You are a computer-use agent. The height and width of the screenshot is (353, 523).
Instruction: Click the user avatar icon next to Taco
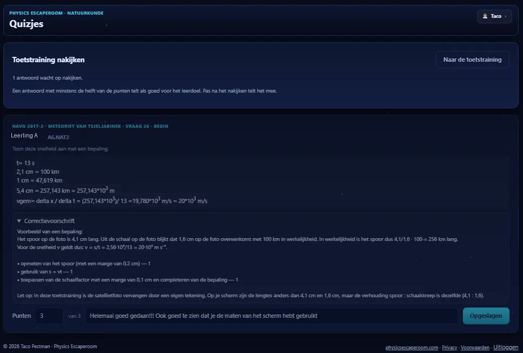click(x=485, y=16)
